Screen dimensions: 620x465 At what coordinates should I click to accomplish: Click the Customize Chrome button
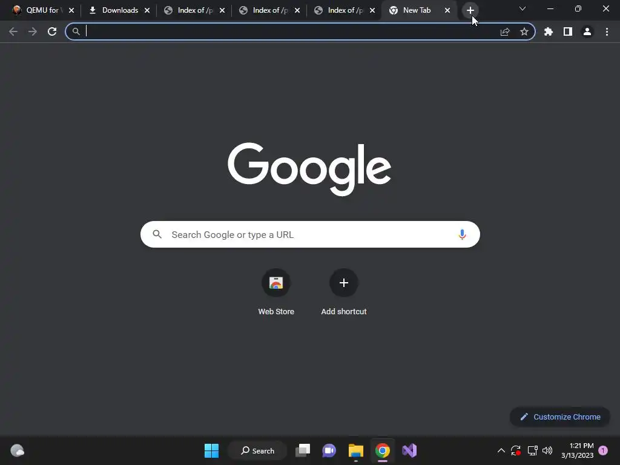560,417
